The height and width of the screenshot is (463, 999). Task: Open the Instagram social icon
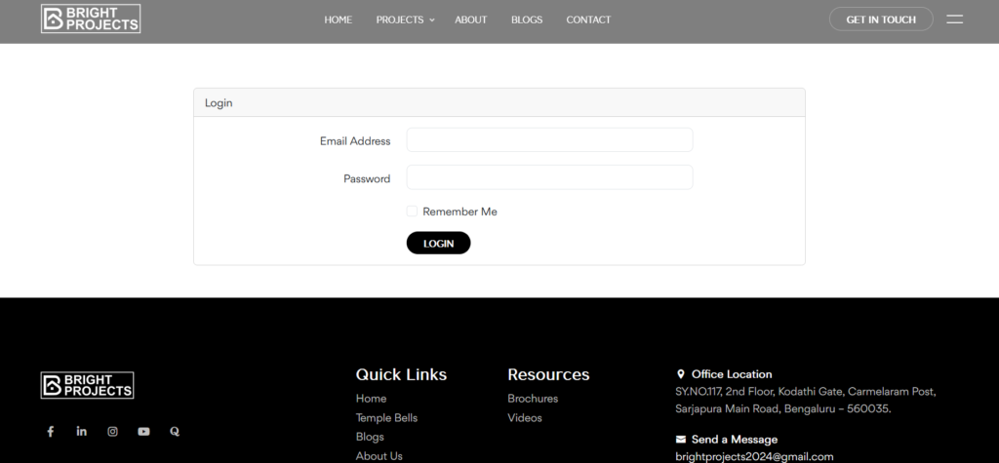pyautogui.click(x=112, y=431)
